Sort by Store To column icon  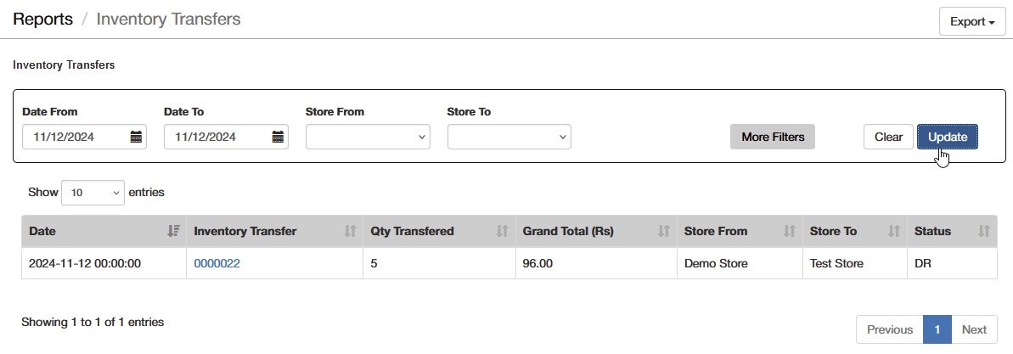(x=894, y=231)
